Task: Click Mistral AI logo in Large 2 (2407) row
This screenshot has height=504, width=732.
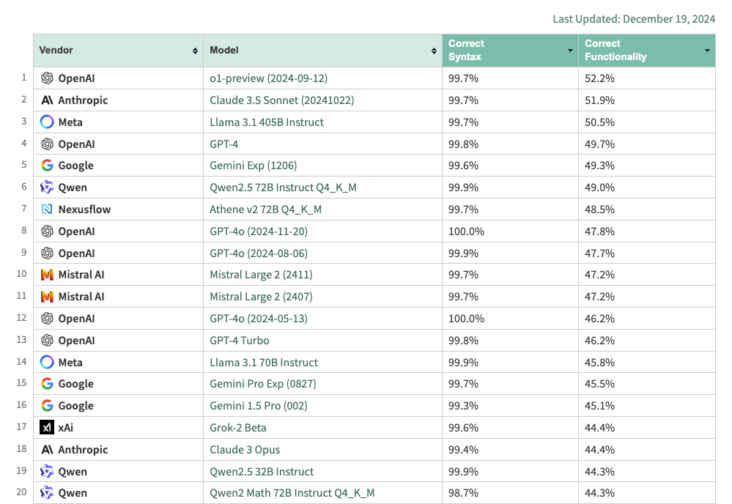Action: (x=47, y=297)
